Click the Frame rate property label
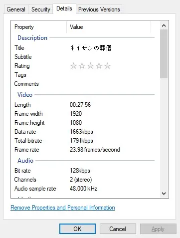Image resolution: width=180 pixels, height=238 pixels. [27, 150]
